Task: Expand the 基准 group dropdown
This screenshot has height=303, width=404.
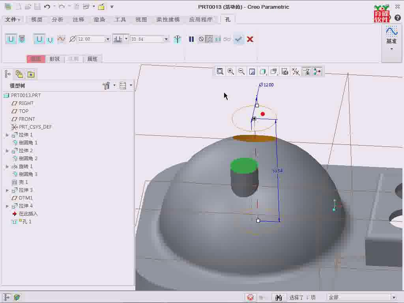Action: 391,49
